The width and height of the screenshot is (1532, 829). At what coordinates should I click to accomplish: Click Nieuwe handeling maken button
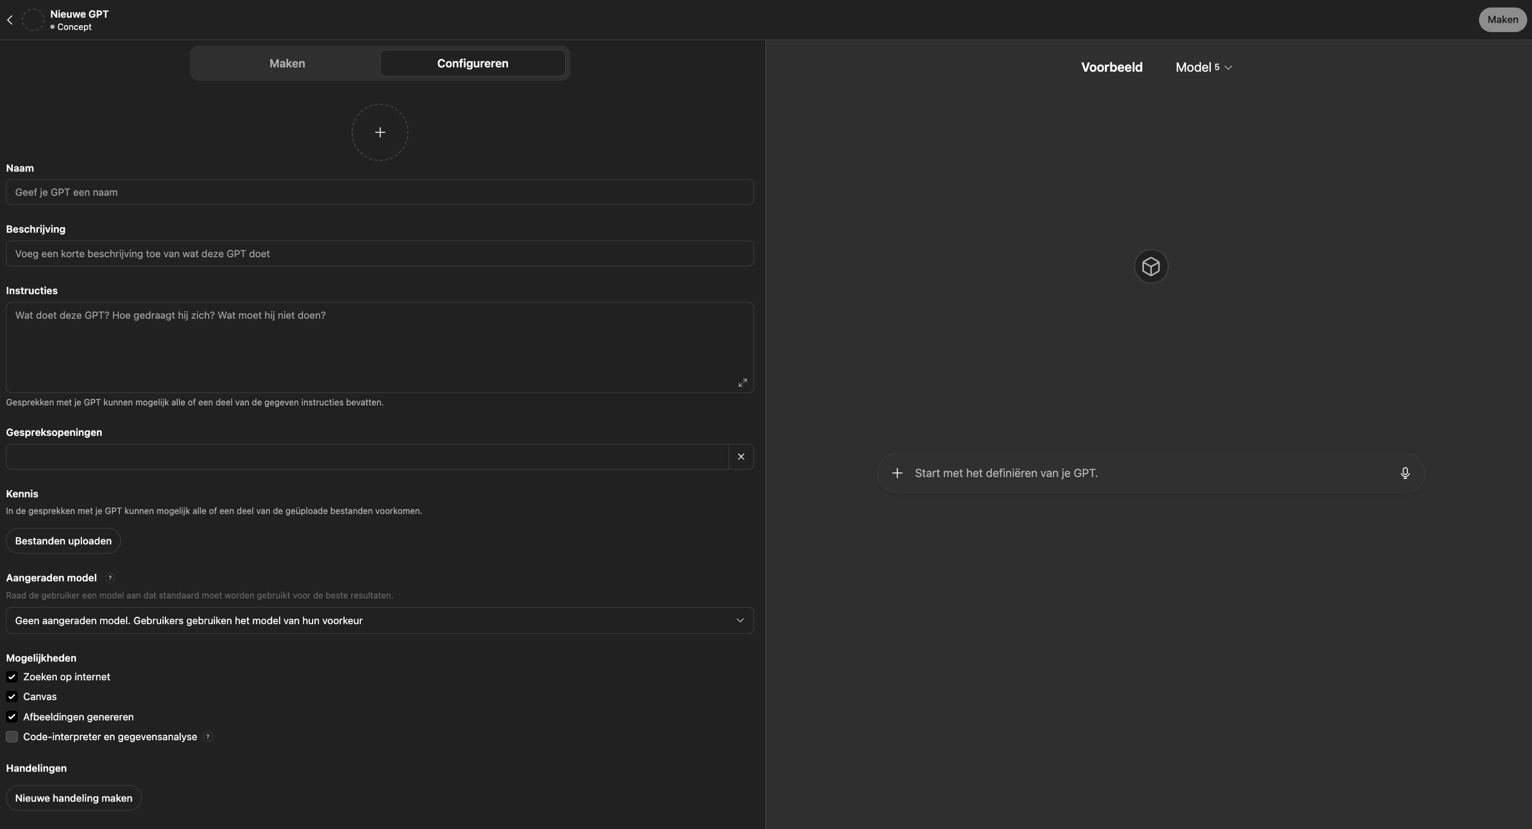click(x=74, y=798)
